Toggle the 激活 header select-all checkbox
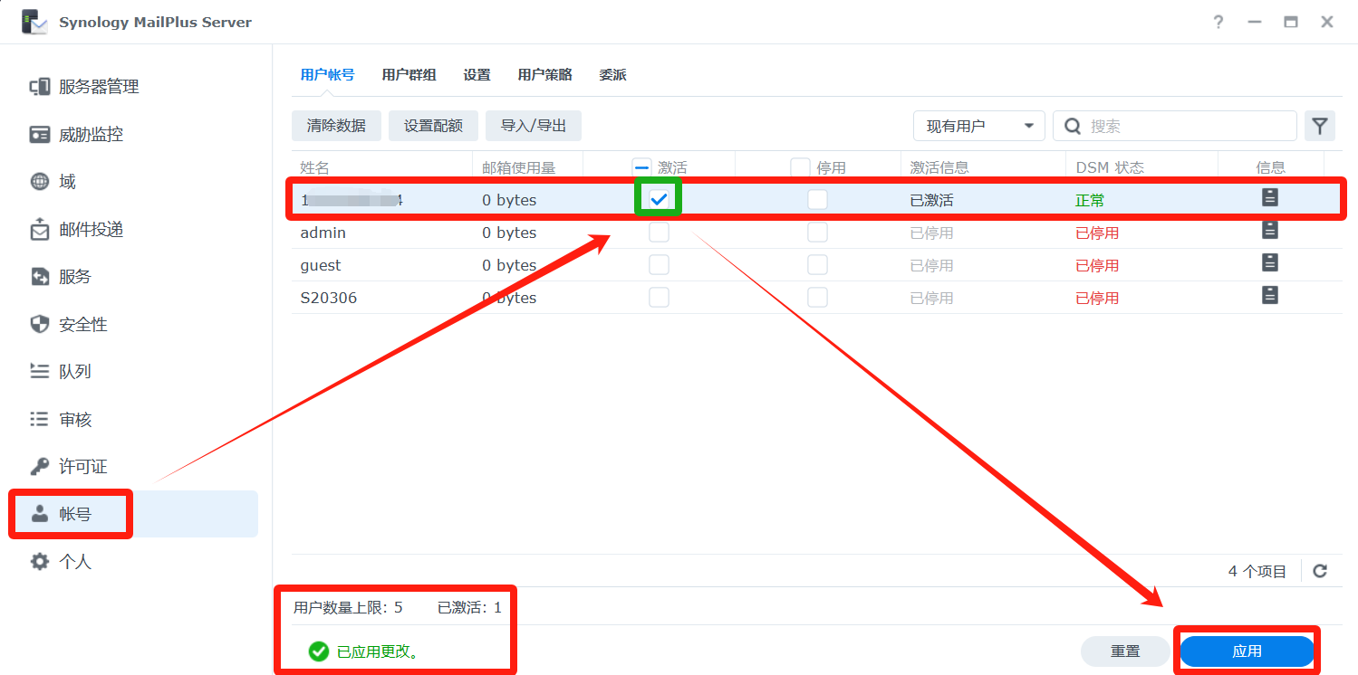The width and height of the screenshot is (1358, 675). tap(641, 167)
